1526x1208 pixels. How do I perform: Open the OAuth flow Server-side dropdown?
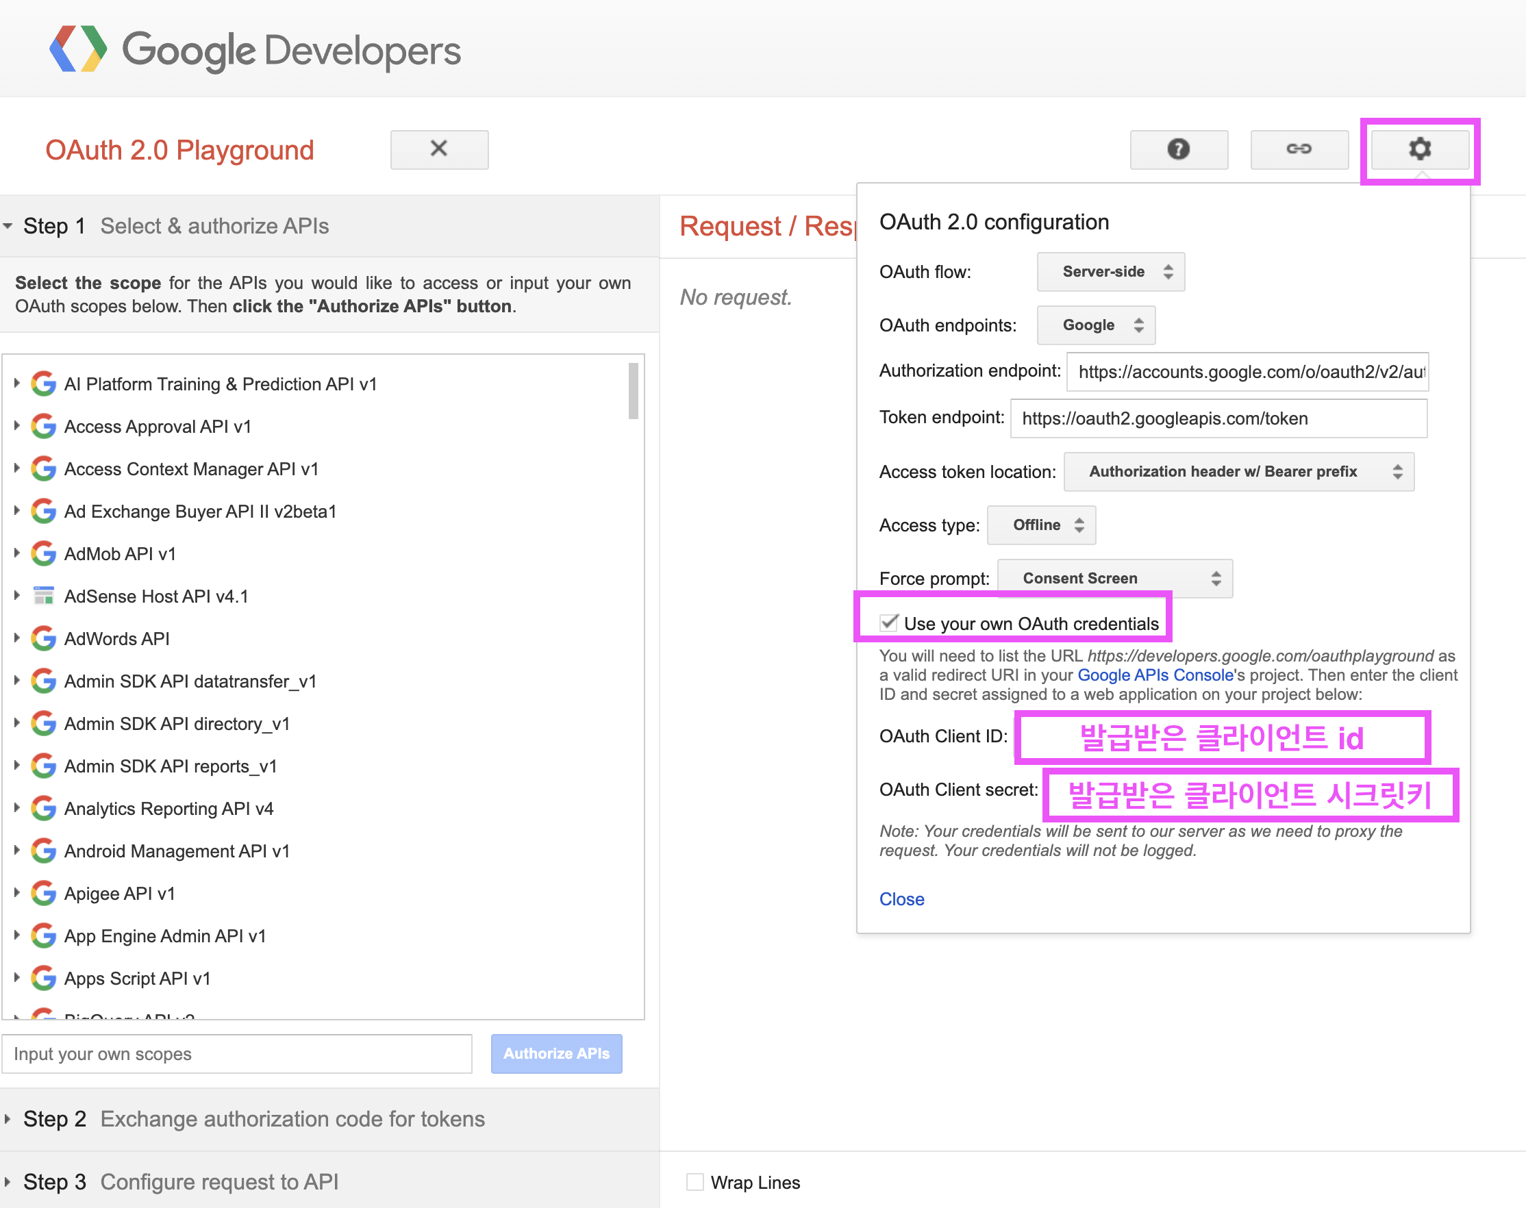pyautogui.click(x=1110, y=272)
